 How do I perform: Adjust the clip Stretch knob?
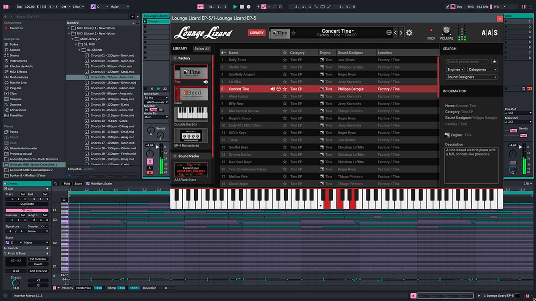pos(16,284)
